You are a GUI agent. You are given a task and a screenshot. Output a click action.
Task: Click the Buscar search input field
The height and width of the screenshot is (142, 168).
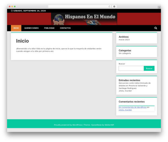coord(131,68)
